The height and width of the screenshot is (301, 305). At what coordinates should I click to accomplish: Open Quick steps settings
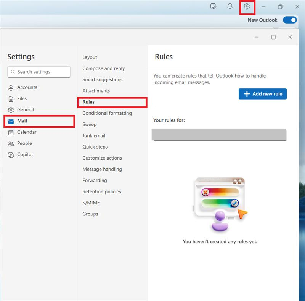point(95,147)
